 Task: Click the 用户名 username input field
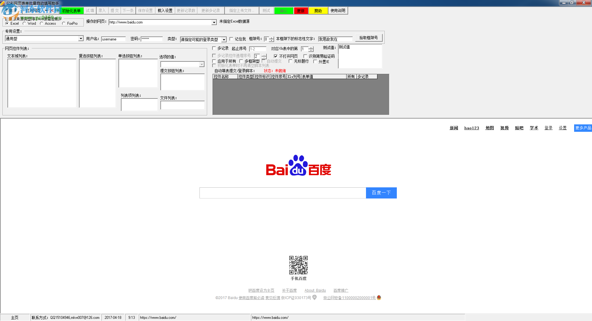pyautogui.click(x=113, y=39)
